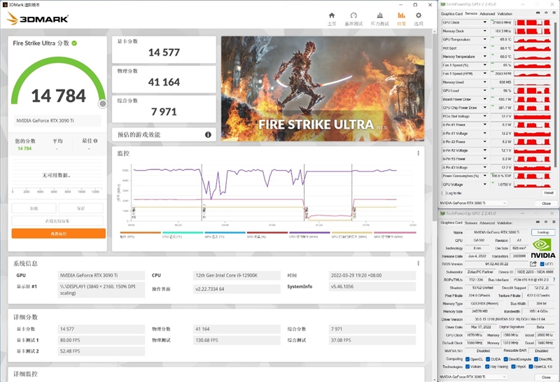Click the GPU Clock red sensor graph
The width and height of the screenshot is (560, 382).
pyautogui.click(x=532, y=22)
